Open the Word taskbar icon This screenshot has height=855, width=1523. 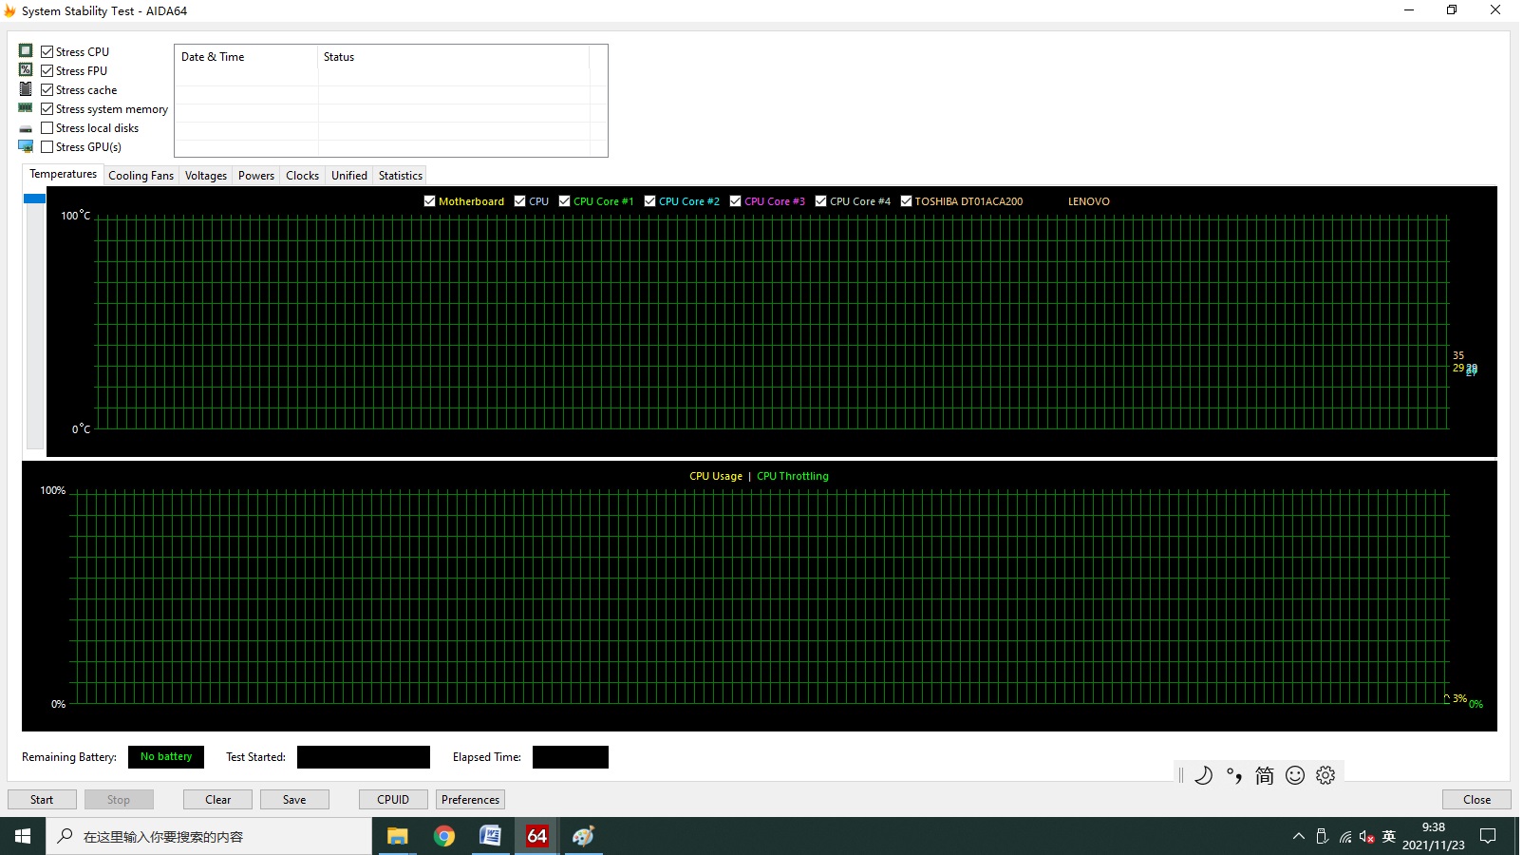(x=490, y=836)
